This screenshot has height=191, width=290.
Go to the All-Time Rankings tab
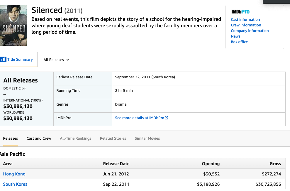pyautogui.click(x=75, y=138)
